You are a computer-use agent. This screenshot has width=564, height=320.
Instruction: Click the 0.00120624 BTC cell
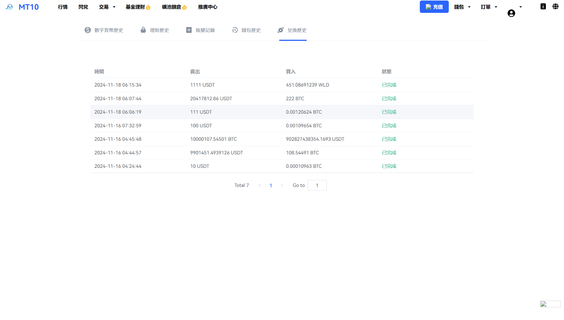[304, 112]
